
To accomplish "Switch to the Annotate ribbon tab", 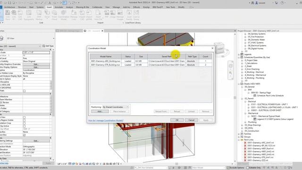I will coord(59,7).
